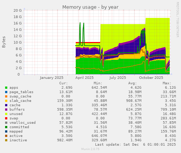Click the unused current value '12.87G'

pyautogui.click(x=66, y=114)
